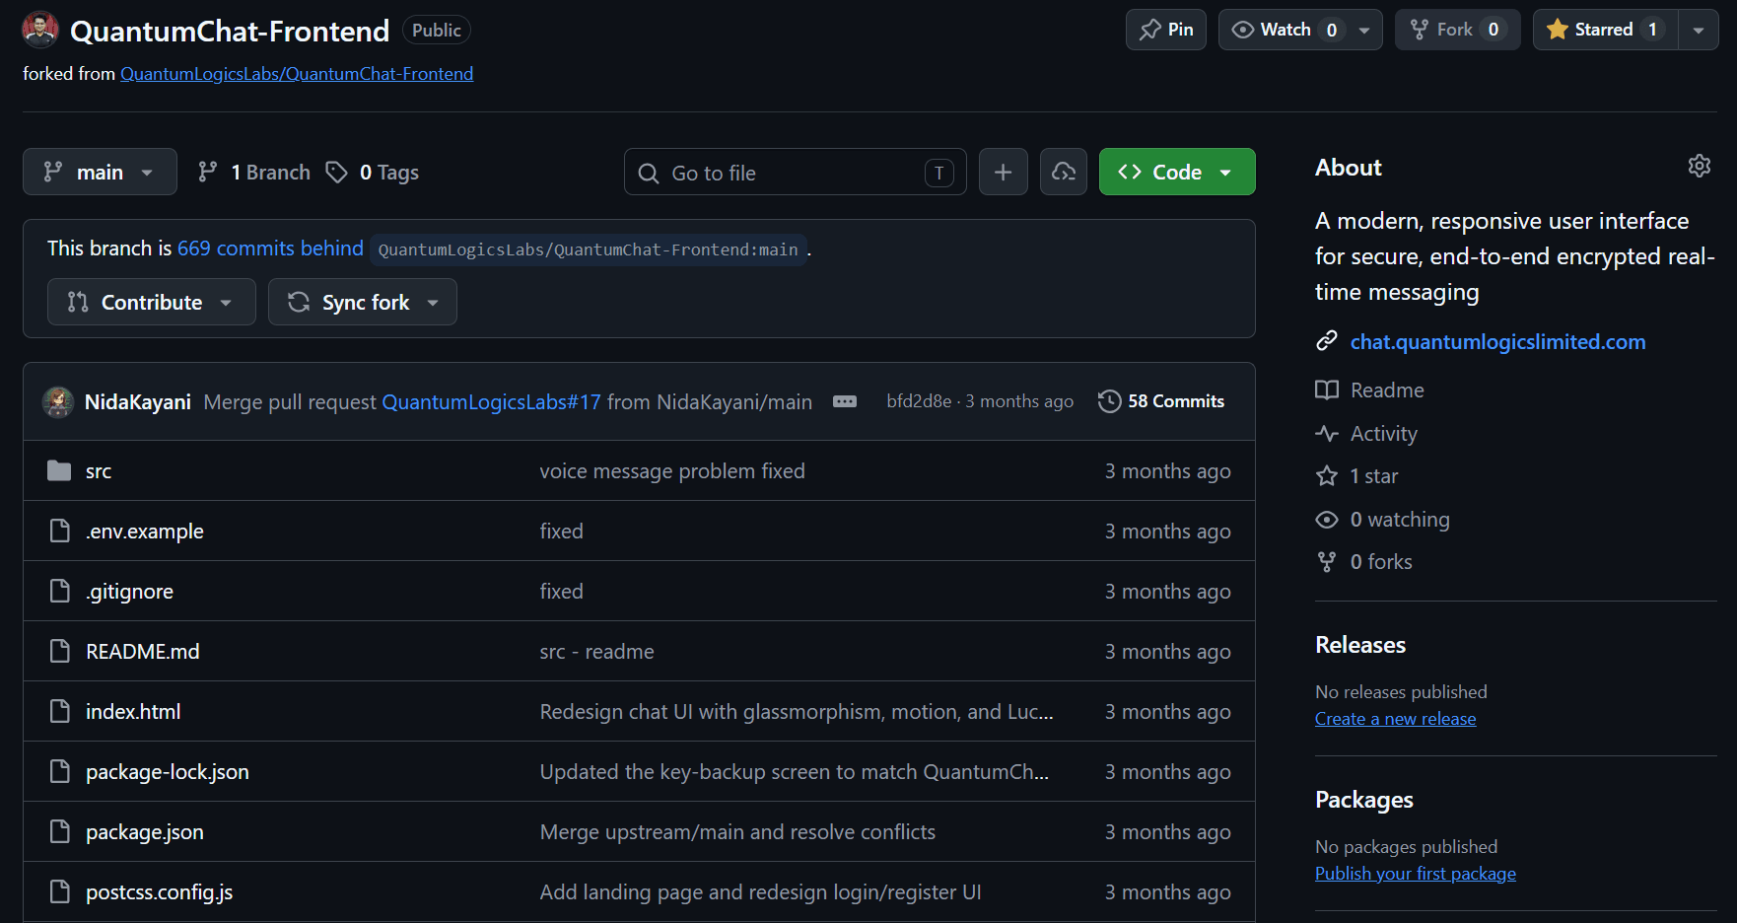The width and height of the screenshot is (1737, 923).
Task: Open 'voice message problem fixed' commit
Action: click(x=672, y=471)
